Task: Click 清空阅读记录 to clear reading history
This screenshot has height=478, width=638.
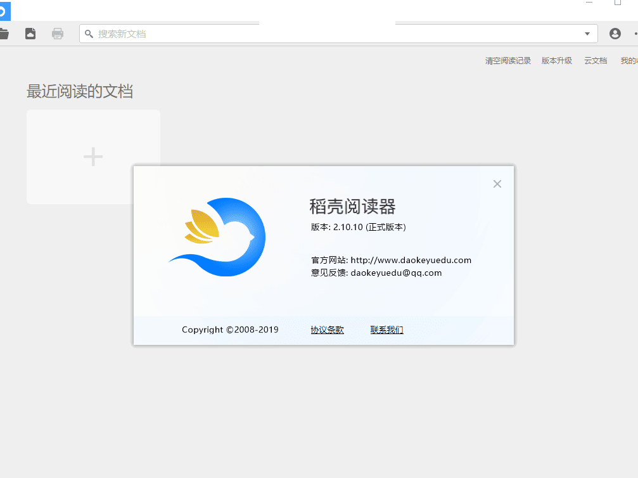Action: click(x=507, y=60)
